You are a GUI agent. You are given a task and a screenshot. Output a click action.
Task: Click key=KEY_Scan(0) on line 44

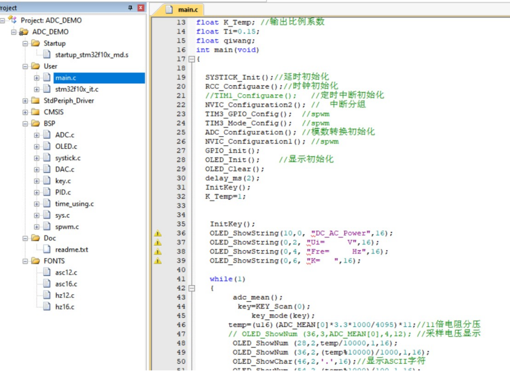[x=274, y=307]
